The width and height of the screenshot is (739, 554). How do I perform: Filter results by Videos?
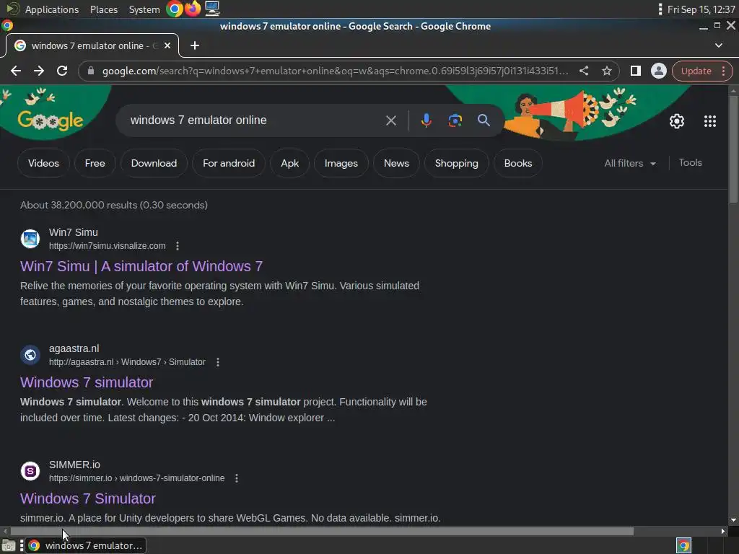click(x=43, y=163)
